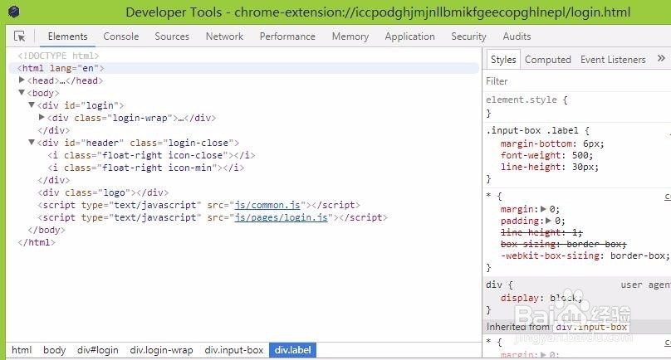This screenshot has height=360, width=671.
Task: Collapse the div id="login" node
Action: (x=32, y=105)
